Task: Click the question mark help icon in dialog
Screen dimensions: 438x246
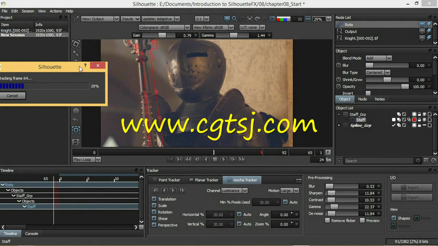Action: coord(85,66)
